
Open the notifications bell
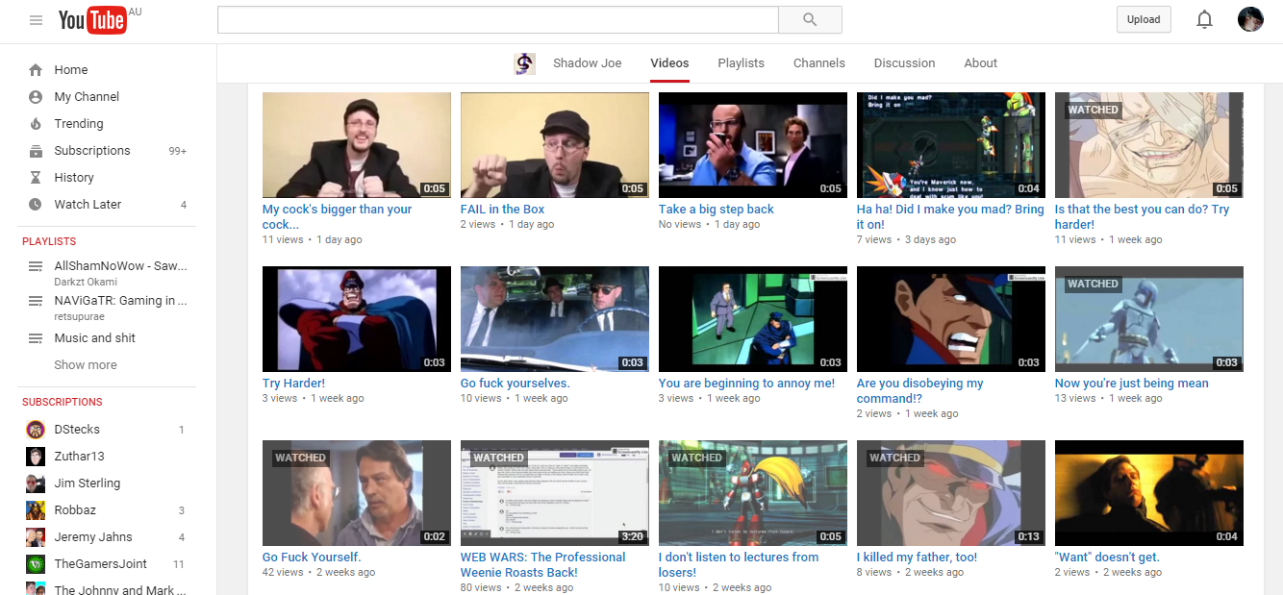click(x=1204, y=19)
